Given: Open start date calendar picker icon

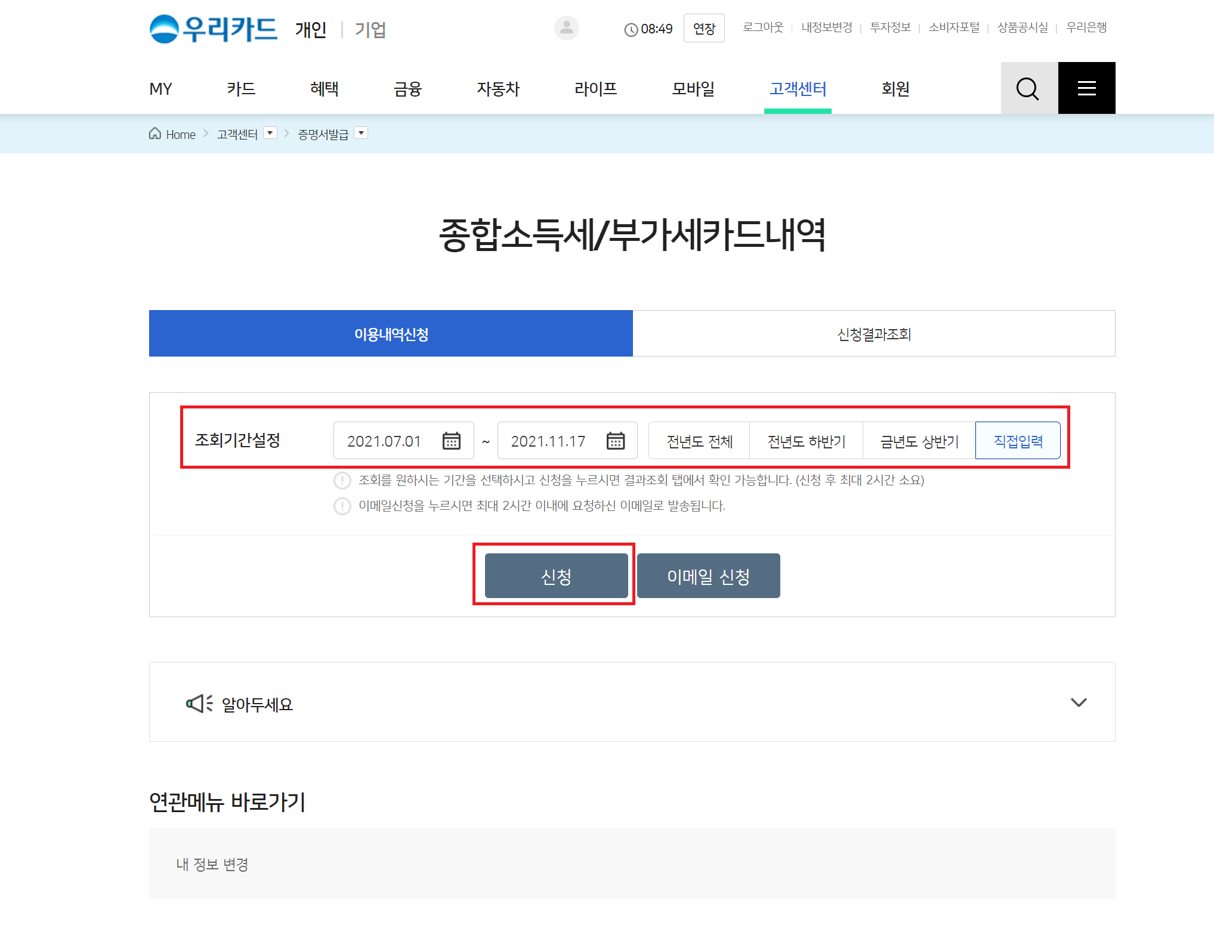Looking at the screenshot, I should tap(452, 441).
